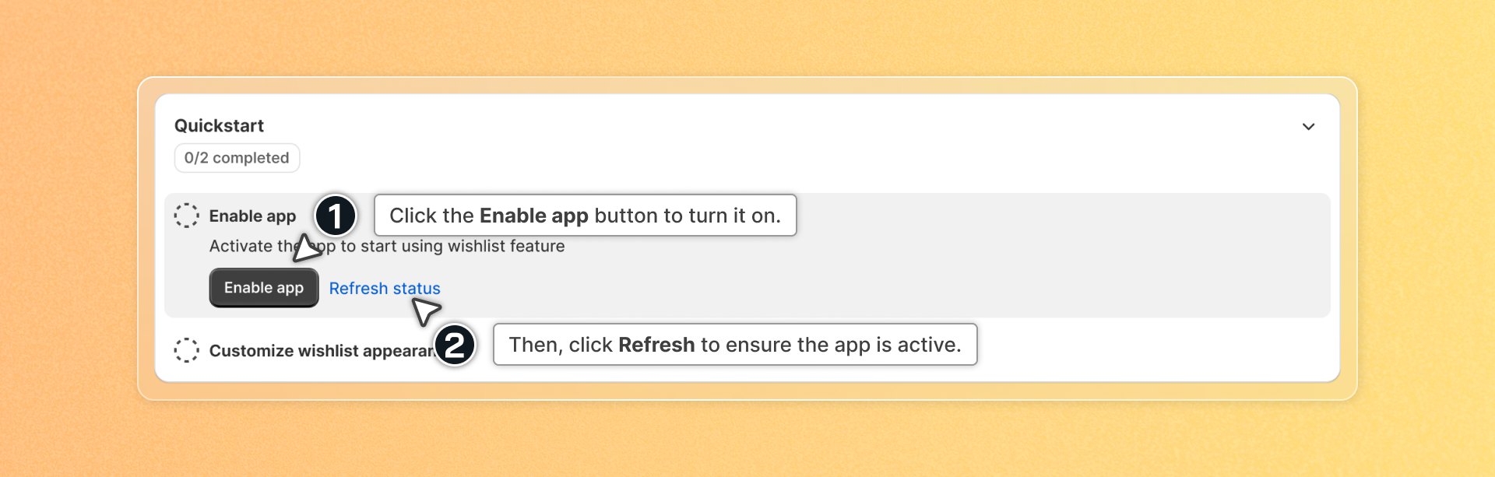
Task: Click the 'Activate the app' description text
Action: click(x=387, y=247)
